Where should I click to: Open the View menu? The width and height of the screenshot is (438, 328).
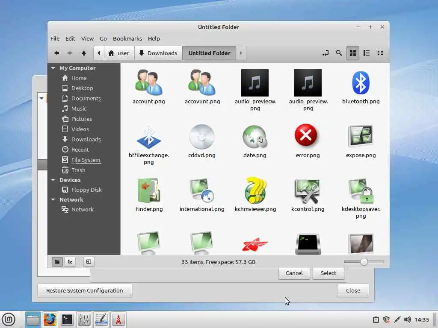(x=87, y=38)
